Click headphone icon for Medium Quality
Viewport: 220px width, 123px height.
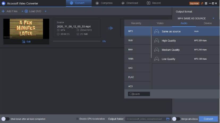(x=157, y=50)
